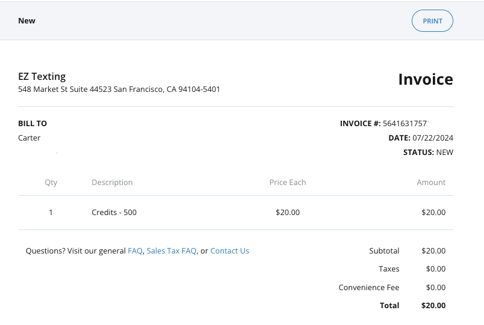Click the STATUS: NEW text
Viewport: 484px width, 325px height.
(428, 153)
